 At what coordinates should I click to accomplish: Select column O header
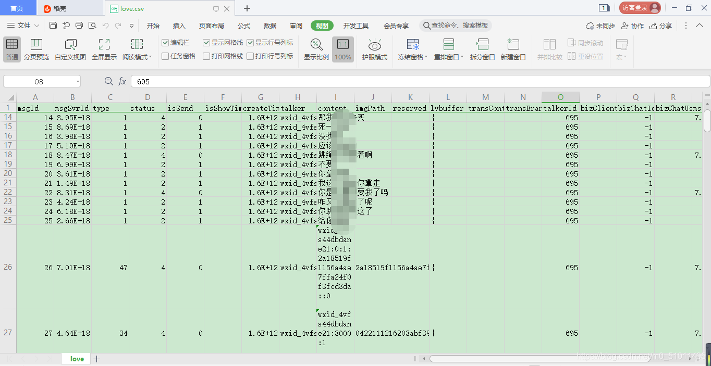click(560, 97)
